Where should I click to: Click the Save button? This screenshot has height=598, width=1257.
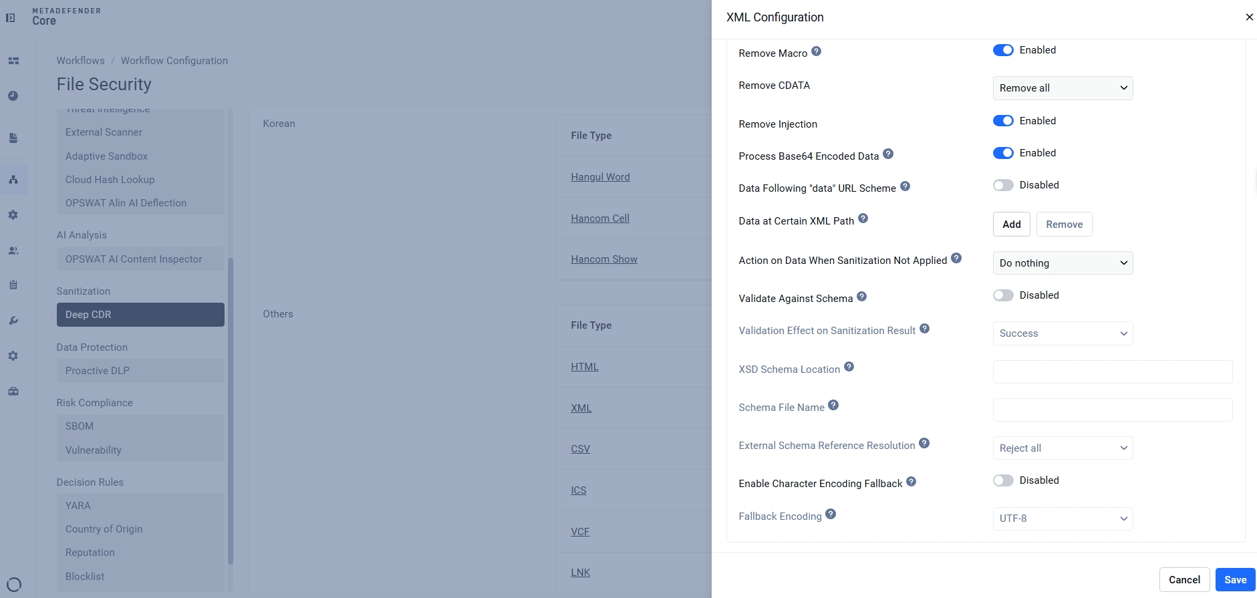tap(1235, 580)
